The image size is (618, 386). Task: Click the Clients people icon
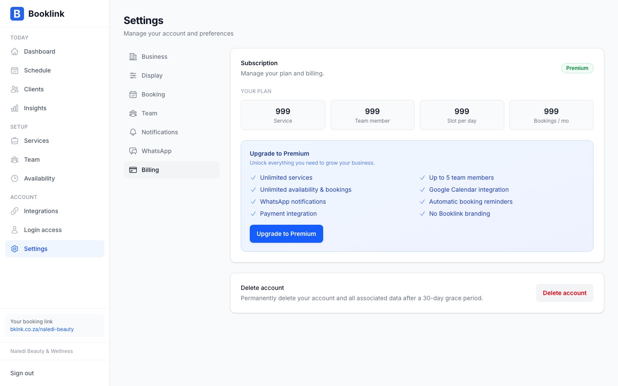click(x=15, y=89)
